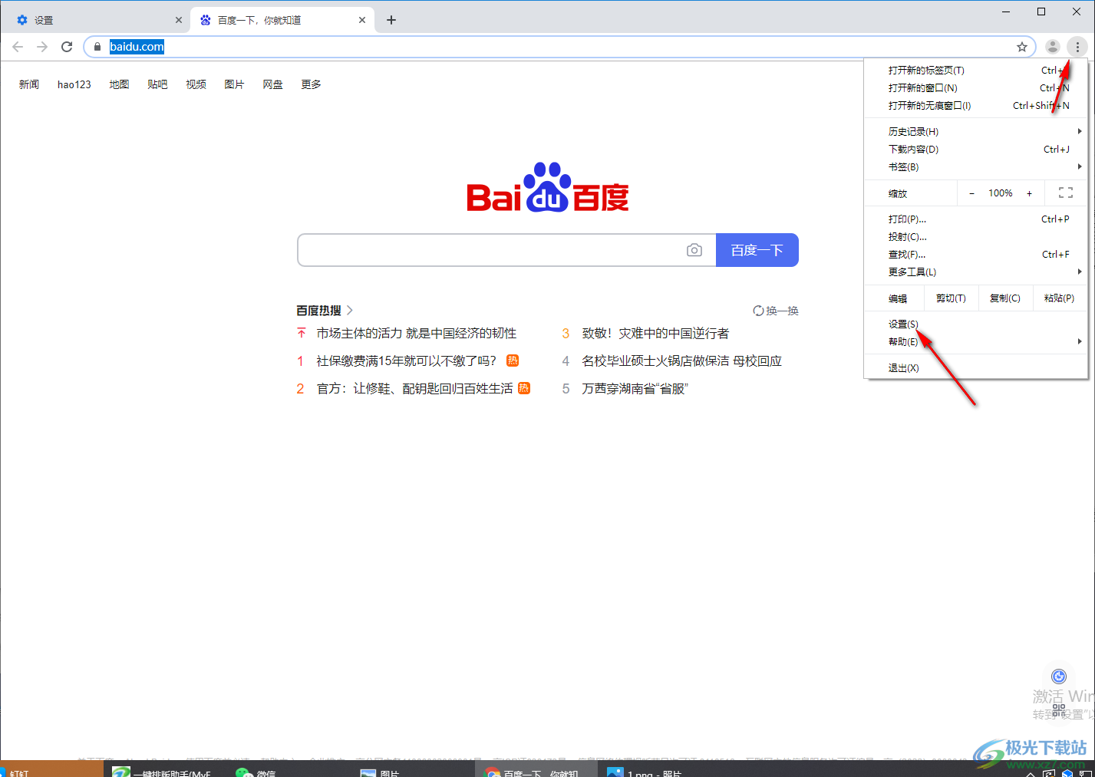
Task: Open 万茜穿湖南省"省服" headline
Action: [635, 389]
